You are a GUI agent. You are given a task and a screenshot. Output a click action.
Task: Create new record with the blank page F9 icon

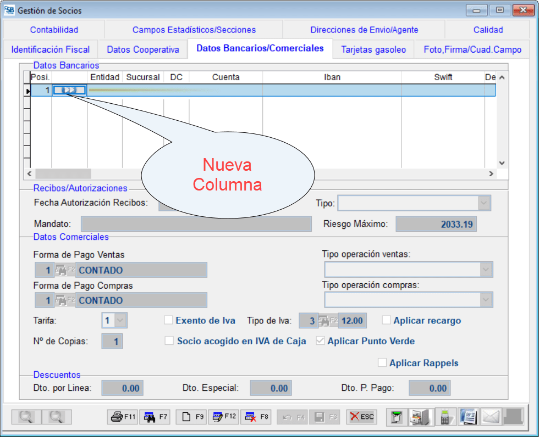(x=191, y=417)
